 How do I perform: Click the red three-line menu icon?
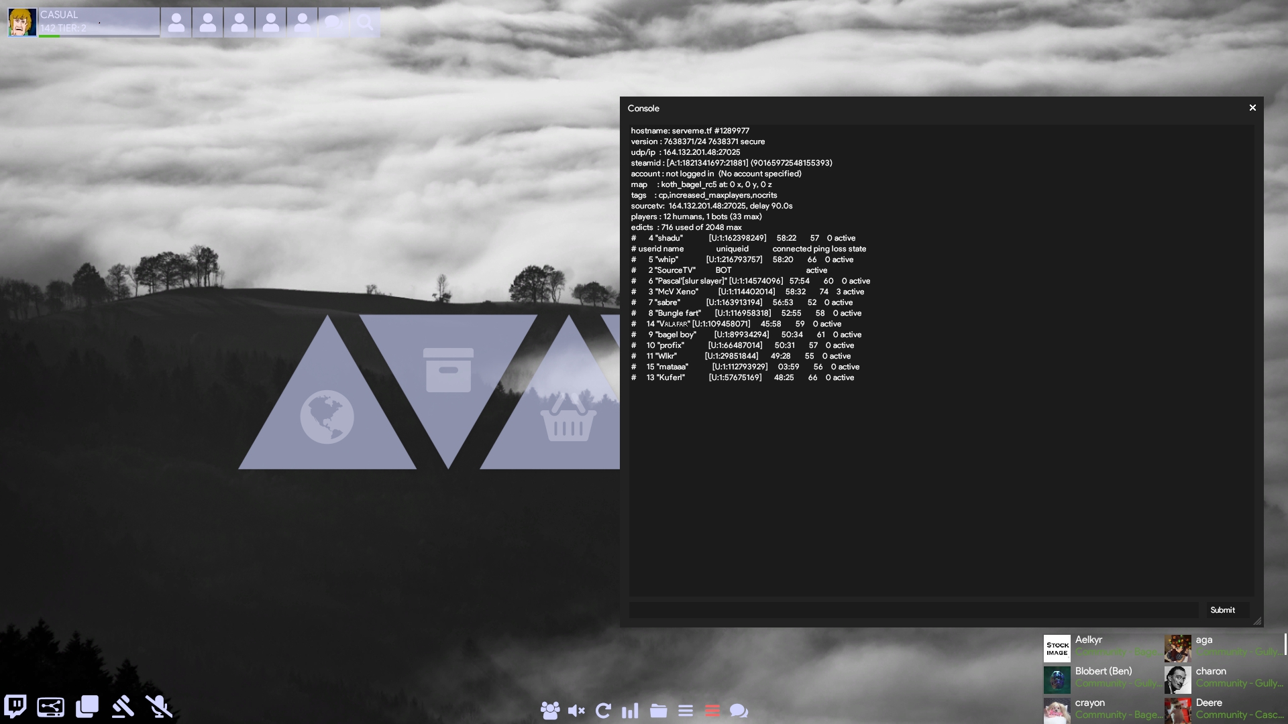(x=712, y=711)
